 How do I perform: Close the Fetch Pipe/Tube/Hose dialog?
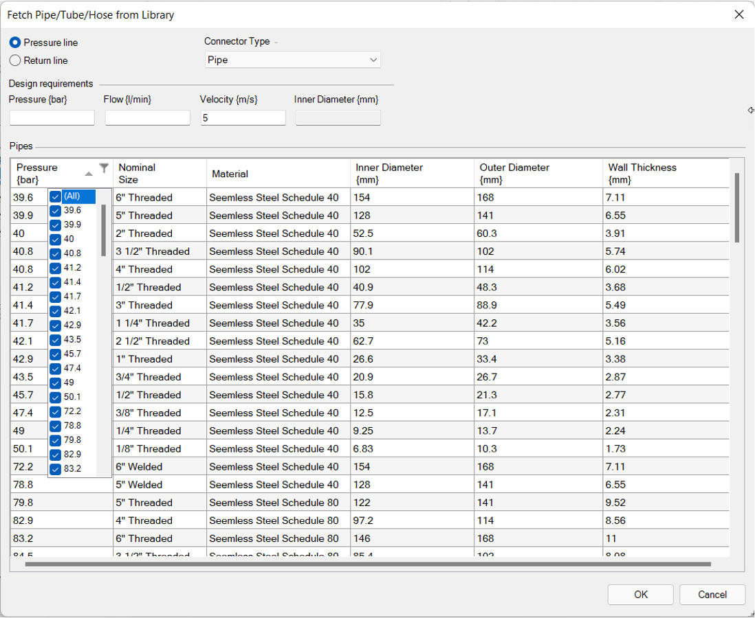(739, 14)
